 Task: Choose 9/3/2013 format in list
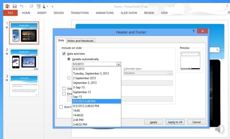96,69
